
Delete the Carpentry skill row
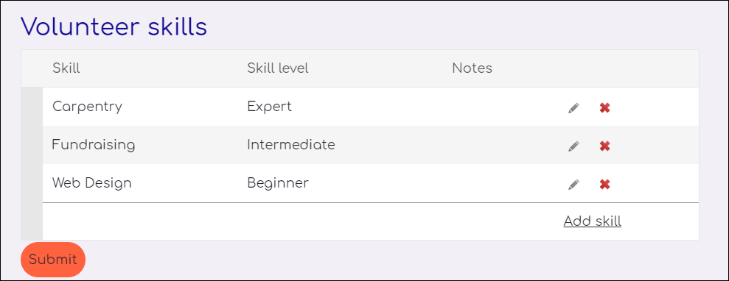[604, 108]
